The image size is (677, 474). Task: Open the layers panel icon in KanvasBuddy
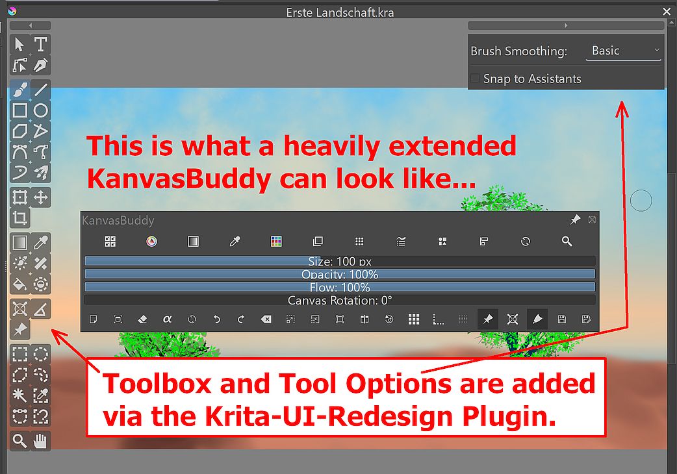coord(318,241)
